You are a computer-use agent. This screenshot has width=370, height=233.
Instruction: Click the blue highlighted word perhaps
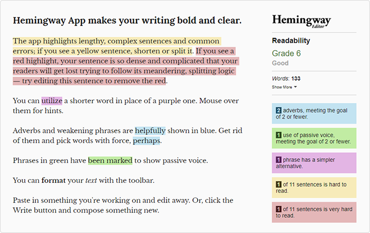(x=146, y=141)
